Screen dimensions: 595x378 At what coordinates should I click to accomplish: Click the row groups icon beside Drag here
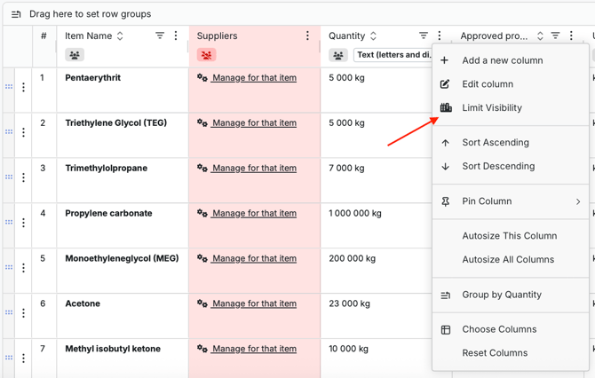[16, 14]
